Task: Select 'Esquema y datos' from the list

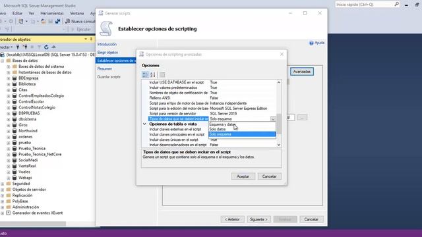Action: click(242, 124)
